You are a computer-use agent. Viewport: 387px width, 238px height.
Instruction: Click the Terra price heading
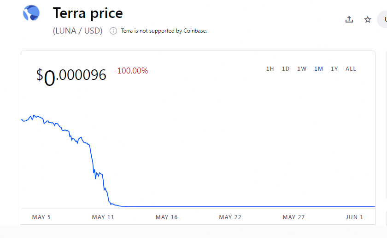click(88, 13)
